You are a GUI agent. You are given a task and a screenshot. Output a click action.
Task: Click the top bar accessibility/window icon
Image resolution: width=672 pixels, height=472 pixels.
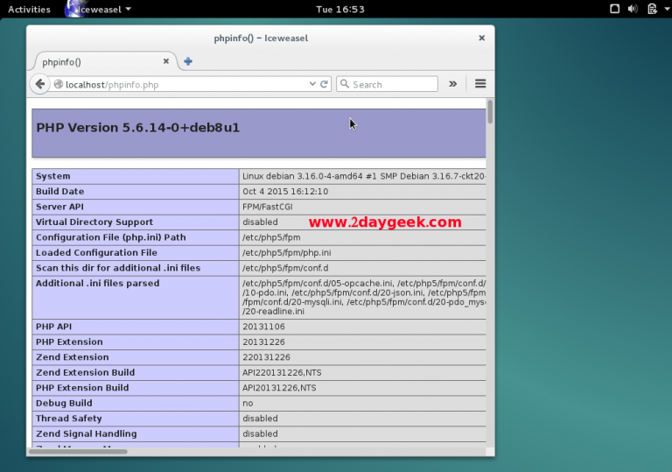point(614,9)
